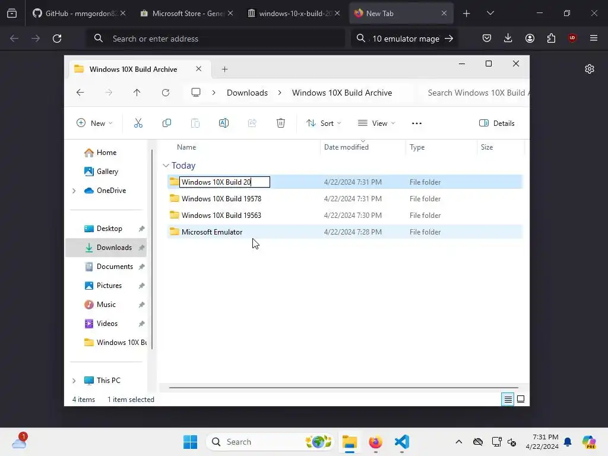
Task: Add a new File Explorer tab
Action: click(x=224, y=69)
